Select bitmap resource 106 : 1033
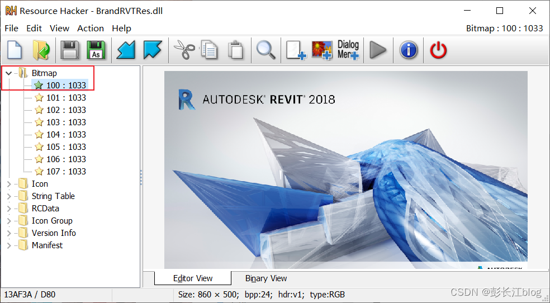This screenshot has height=303, width=550. coord(66,159)
